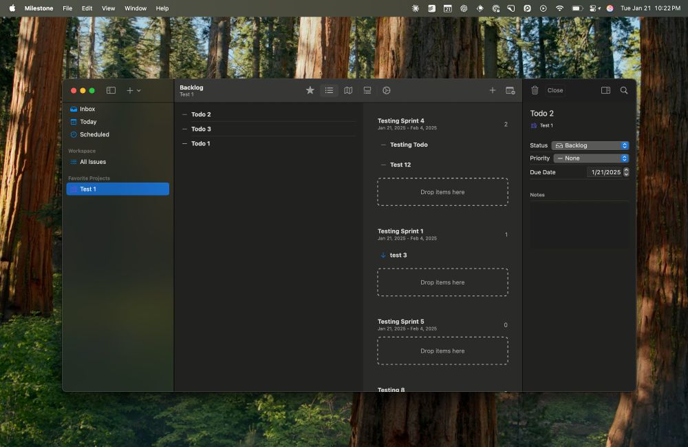The height and width of the screenshot is (447, 688).
Task: Click the drop zone under Testing Sprint 5
Action: coord(442,351)
